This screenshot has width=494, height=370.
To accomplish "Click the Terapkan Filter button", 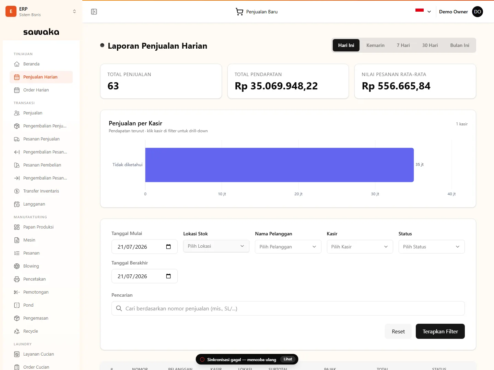I will (440, 331).
